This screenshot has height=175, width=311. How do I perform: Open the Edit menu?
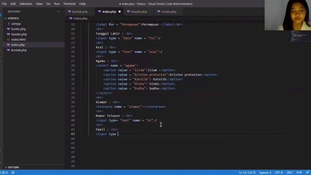[13, 4]
